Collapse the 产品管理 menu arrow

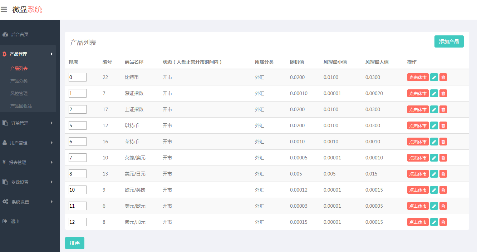click(51, 54)
